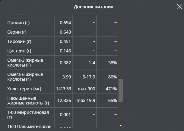
Task: Click the Холестерин (мг) row label
Action: [x=24, y=89]
